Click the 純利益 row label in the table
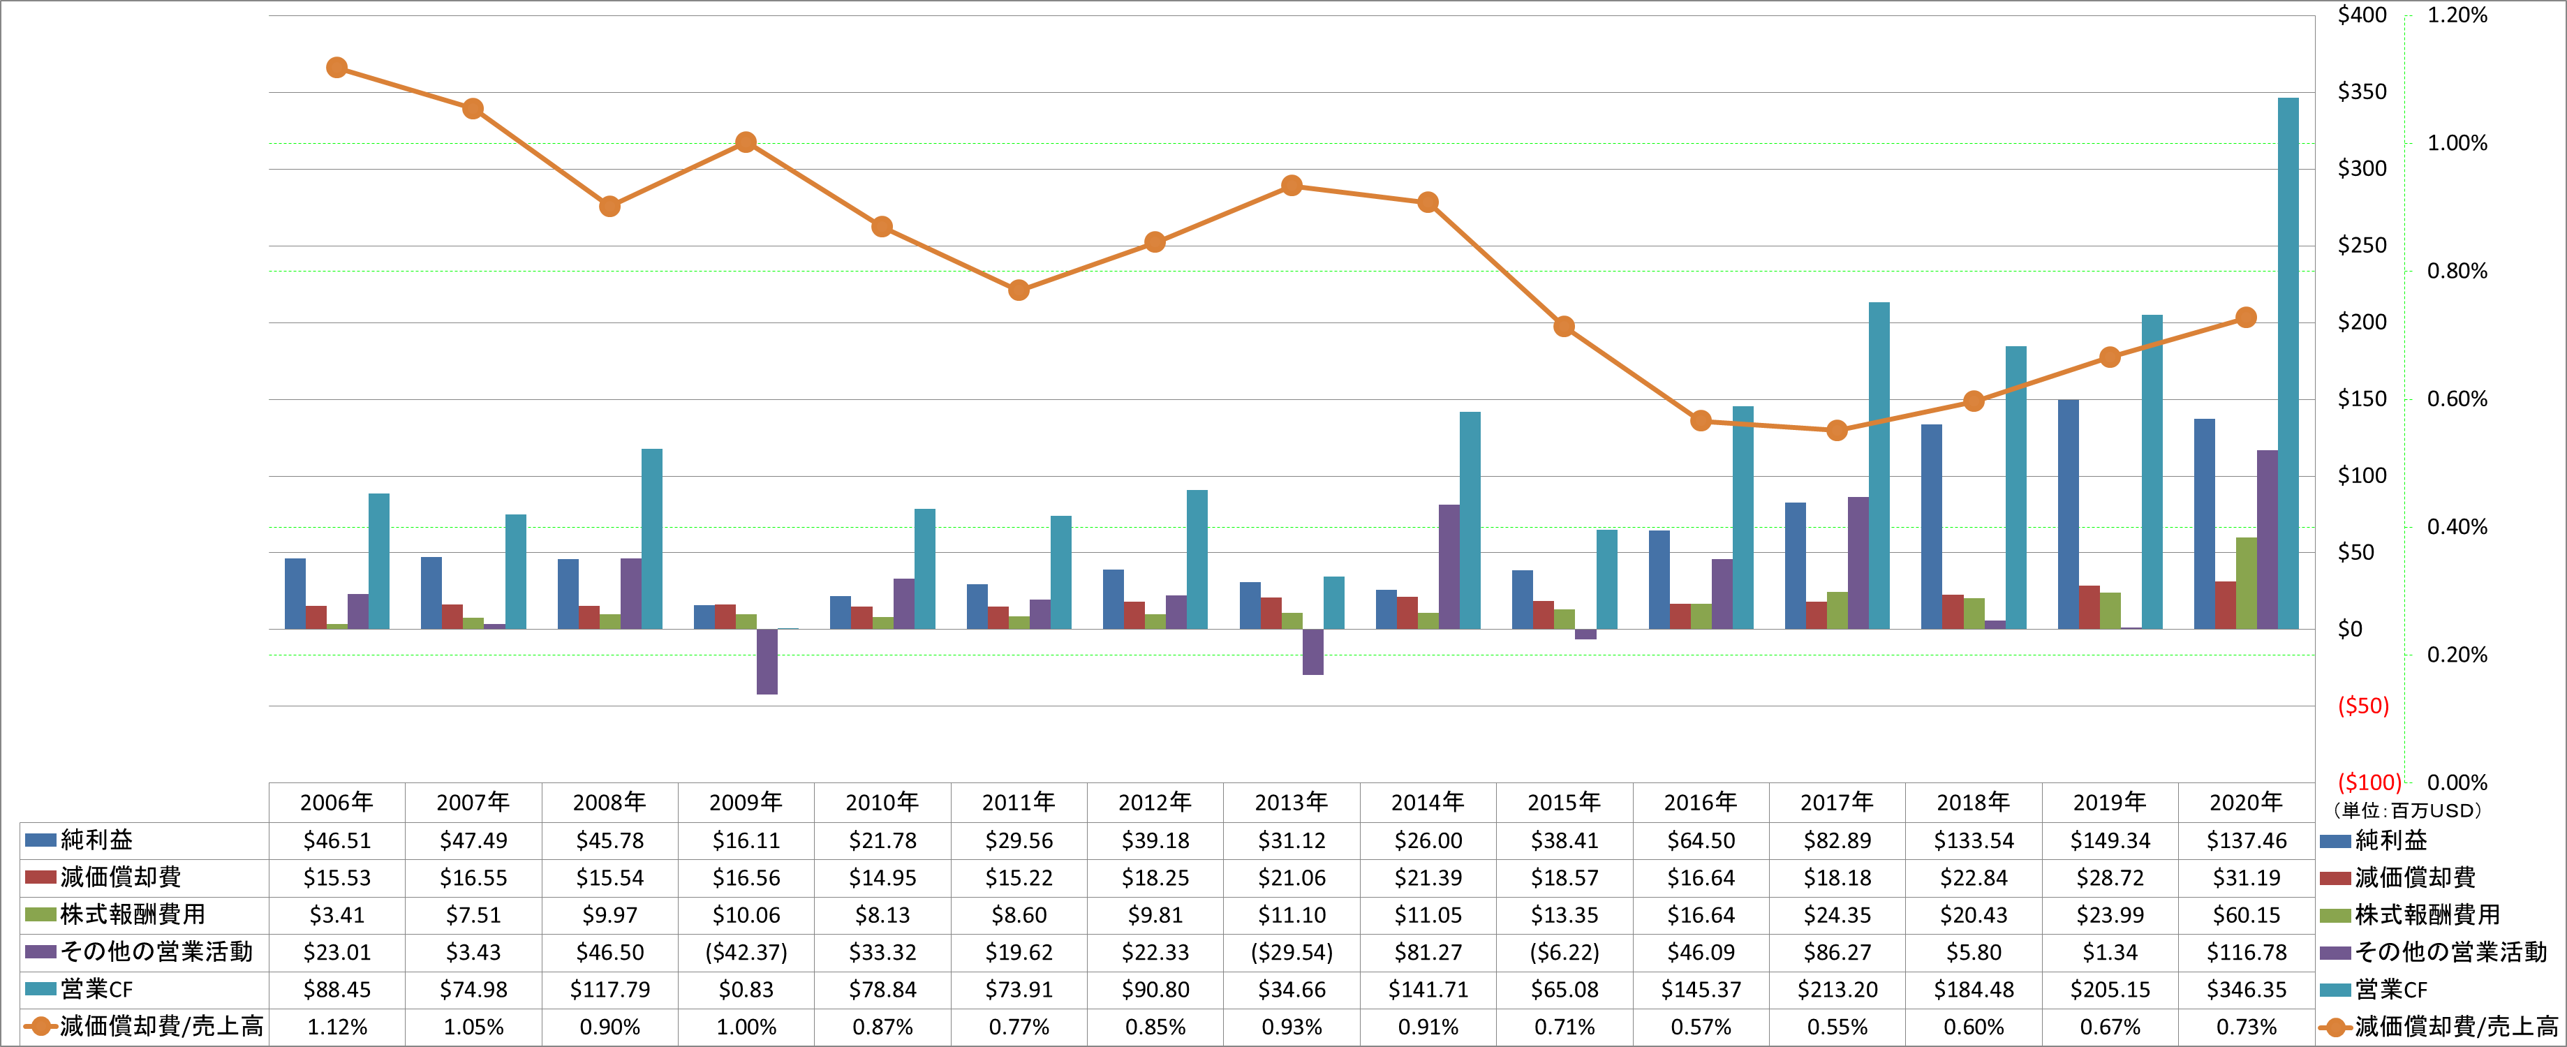The height and width of the screenshot is (1047, 2567). coord(96,840)
